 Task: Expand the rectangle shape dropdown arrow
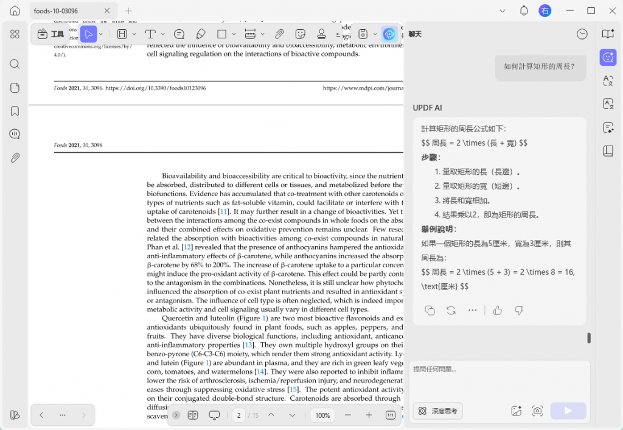click(x=234, y=34)
